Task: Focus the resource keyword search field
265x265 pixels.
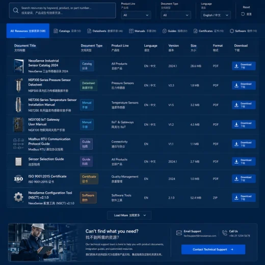Action: (x=63, y=10)
